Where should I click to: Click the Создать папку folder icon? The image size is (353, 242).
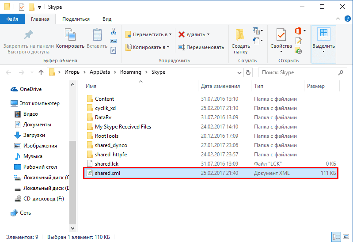[240, 35]
